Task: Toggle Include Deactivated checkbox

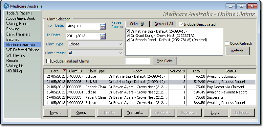Action: pos(181,24)
